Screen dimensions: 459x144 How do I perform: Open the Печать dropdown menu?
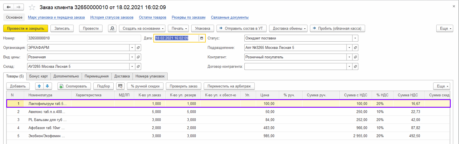tap(178, 28)
